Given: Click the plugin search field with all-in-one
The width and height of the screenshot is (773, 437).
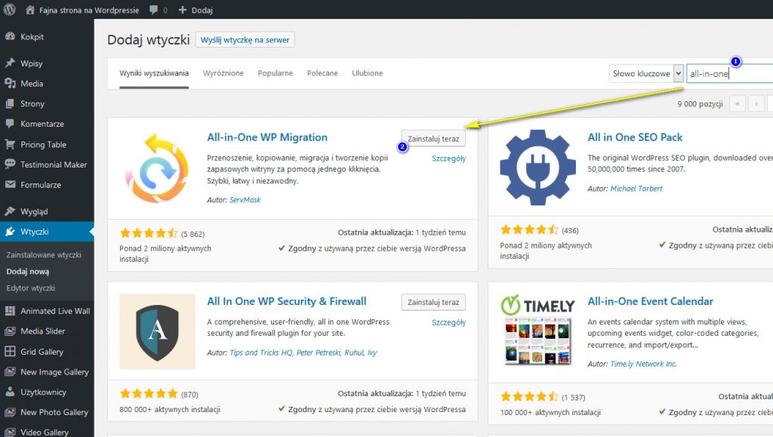Looking at the screenshot, I should click(x=729, y=73).
